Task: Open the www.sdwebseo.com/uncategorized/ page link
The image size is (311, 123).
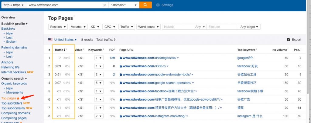Action: click(x=149, y=58)
